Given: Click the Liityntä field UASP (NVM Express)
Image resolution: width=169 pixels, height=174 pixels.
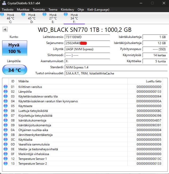Looking at the screenshot, I should pyautogui.click(x=87, y=49).
